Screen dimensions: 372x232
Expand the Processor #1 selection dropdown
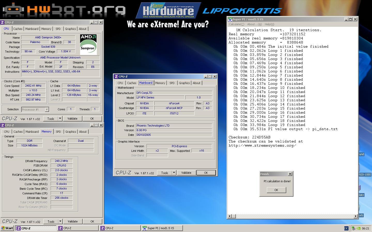47,110
